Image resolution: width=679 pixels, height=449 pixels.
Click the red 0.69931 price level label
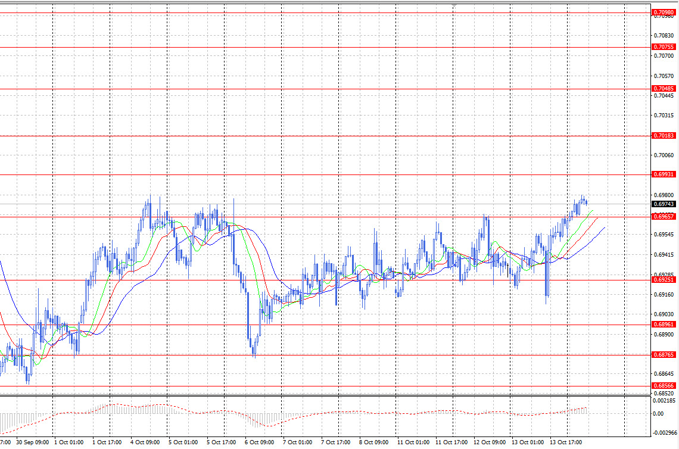tap(664, 174)
